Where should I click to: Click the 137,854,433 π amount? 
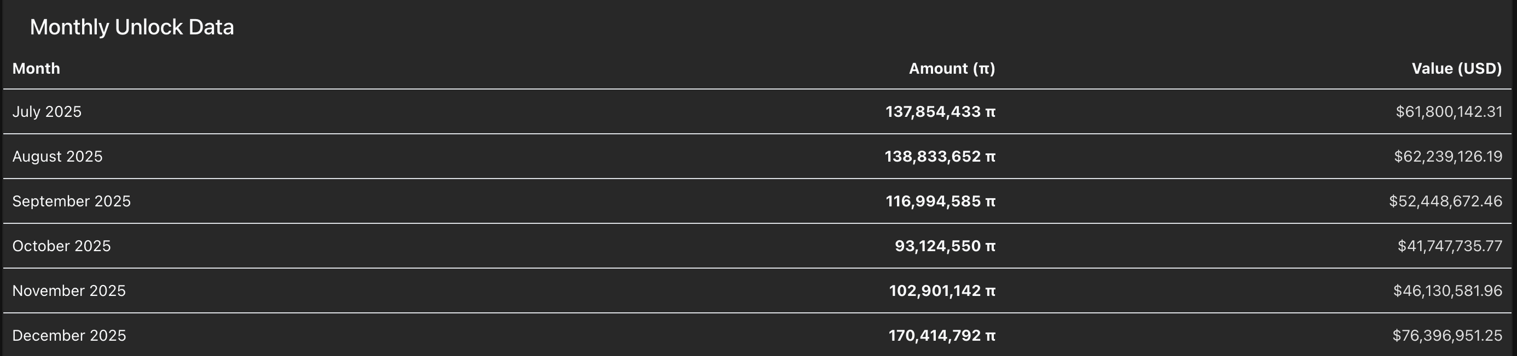pyautogui.click(x=940, y=111)
